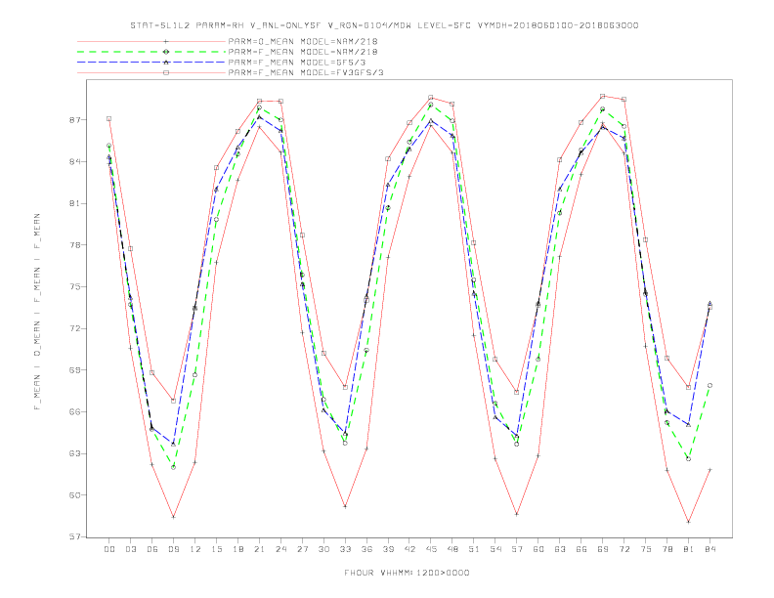The width and height of the screenshot is (774, 598).
Task: Click x-axis forecast hour label 84
Action: pos(709,549)
